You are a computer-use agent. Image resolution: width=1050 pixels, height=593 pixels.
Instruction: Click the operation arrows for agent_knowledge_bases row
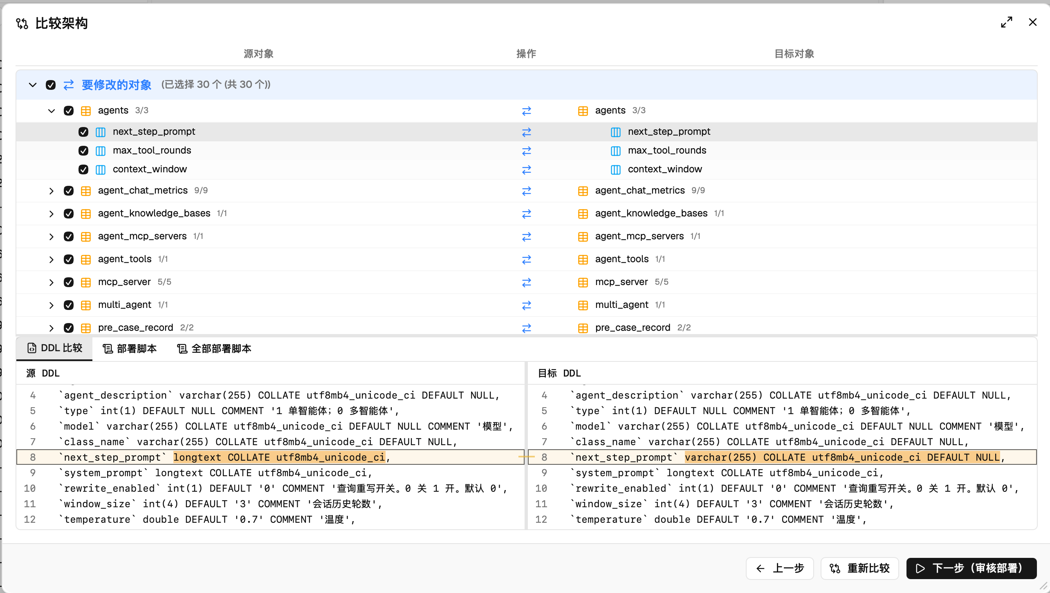pyautogui.click(x=526, y=214)
